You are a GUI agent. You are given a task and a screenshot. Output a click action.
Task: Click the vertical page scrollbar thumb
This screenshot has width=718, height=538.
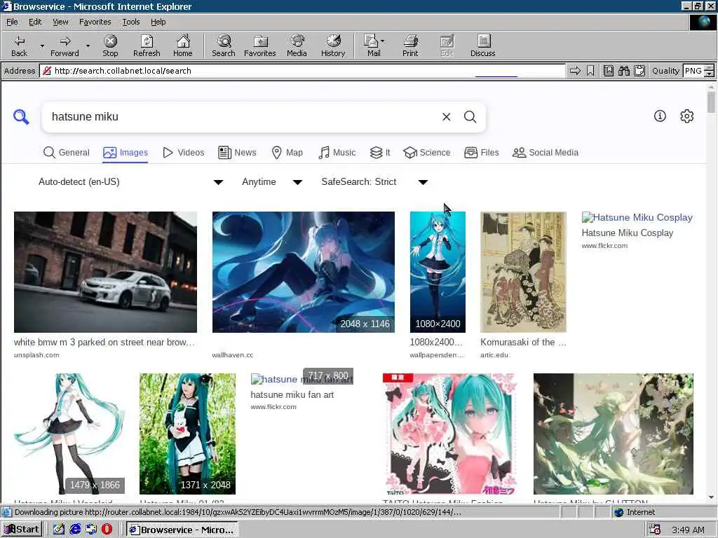(711, 102)
